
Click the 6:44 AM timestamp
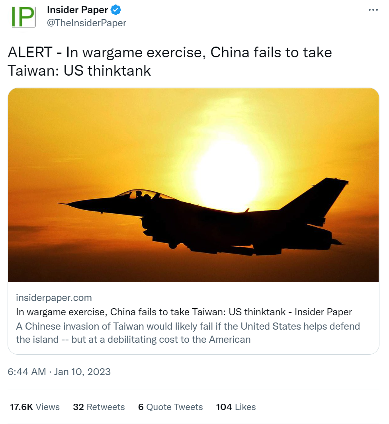click(27, 372)
